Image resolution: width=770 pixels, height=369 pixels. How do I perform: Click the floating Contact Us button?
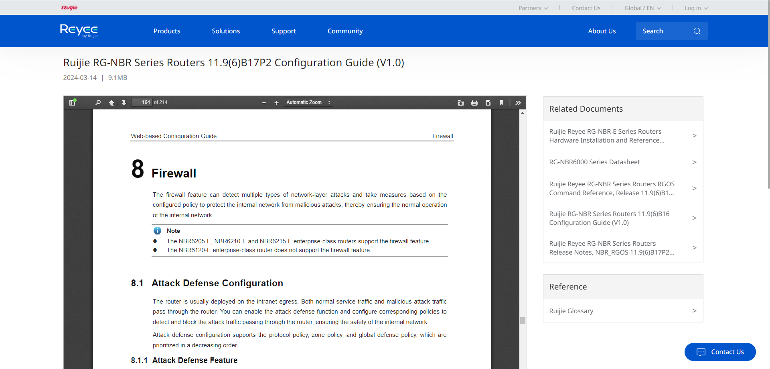[720, 352]
